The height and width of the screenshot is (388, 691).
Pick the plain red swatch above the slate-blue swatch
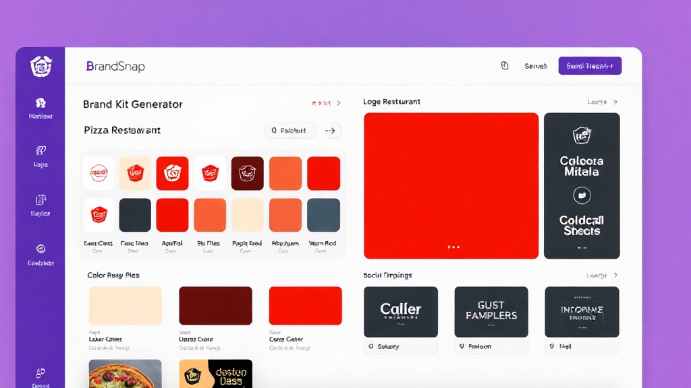click(x=323, y=173)
